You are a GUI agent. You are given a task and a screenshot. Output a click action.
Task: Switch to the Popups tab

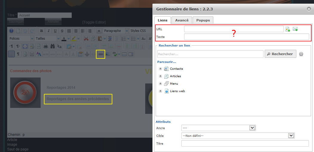[203, 20]
